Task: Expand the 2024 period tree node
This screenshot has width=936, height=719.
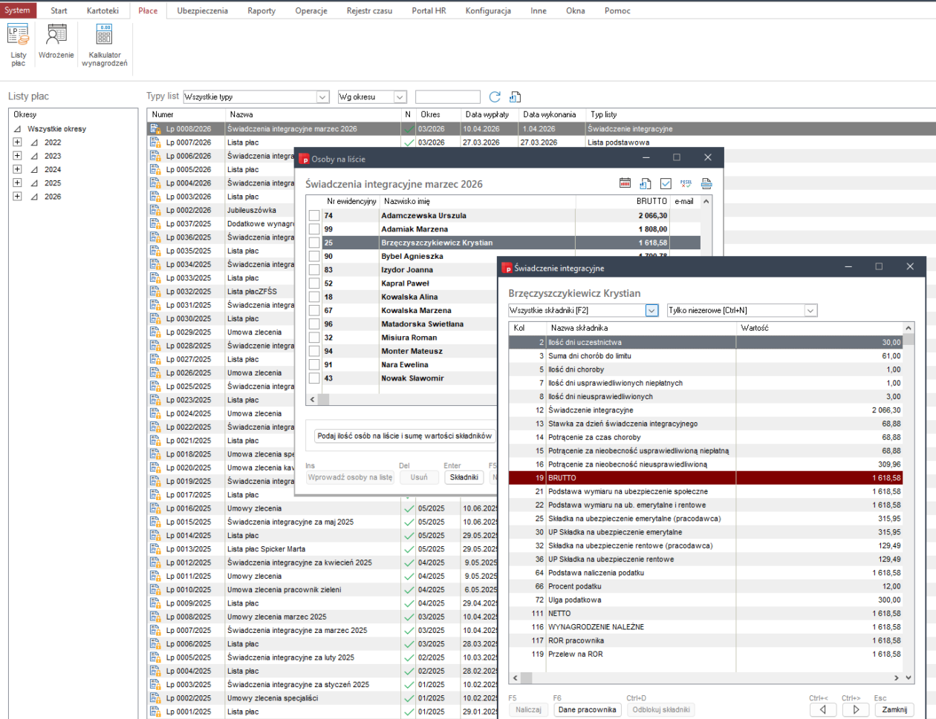Action: coord(17,169)
